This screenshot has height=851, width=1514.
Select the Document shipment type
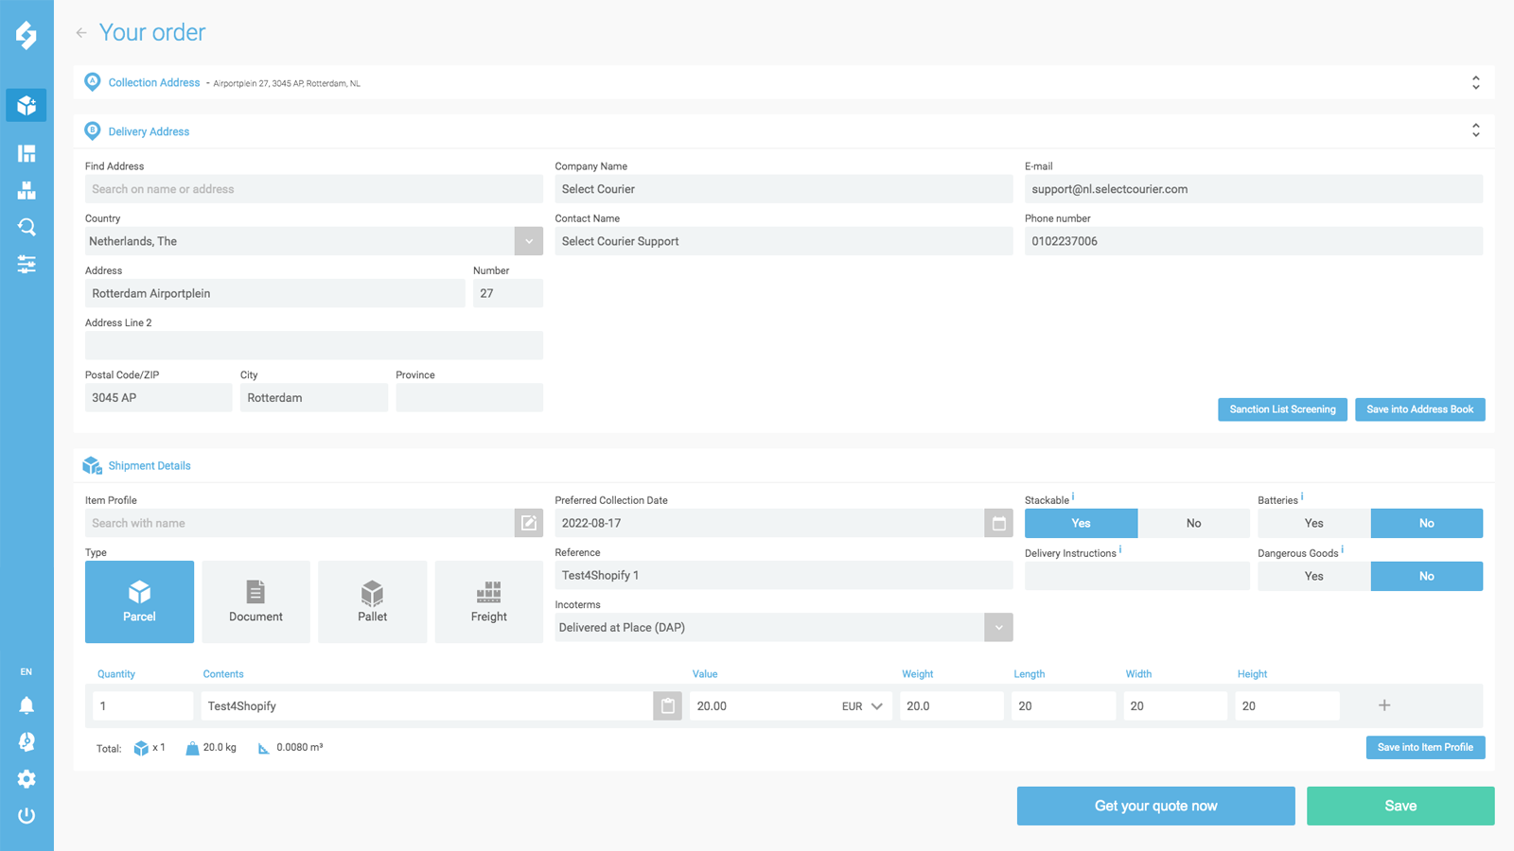tap(255, 602)
